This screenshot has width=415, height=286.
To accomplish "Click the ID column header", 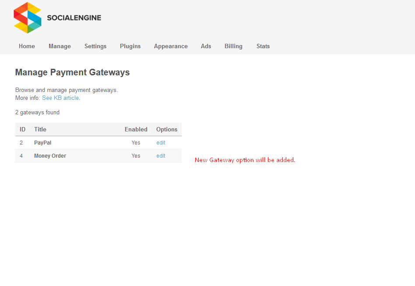I will click(23, 129).
